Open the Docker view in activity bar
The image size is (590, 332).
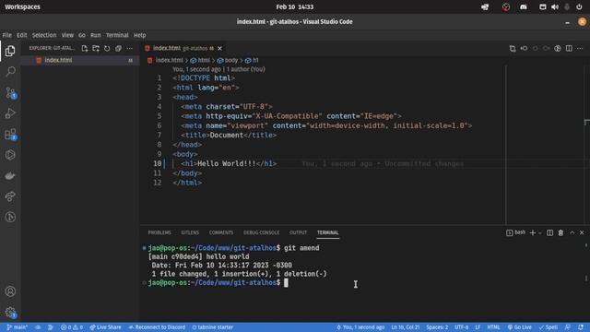click(x=10, y=176)
